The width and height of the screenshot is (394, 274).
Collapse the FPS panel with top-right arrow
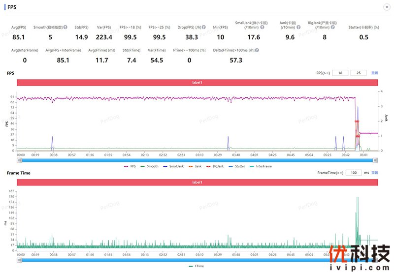coord(387,7)
